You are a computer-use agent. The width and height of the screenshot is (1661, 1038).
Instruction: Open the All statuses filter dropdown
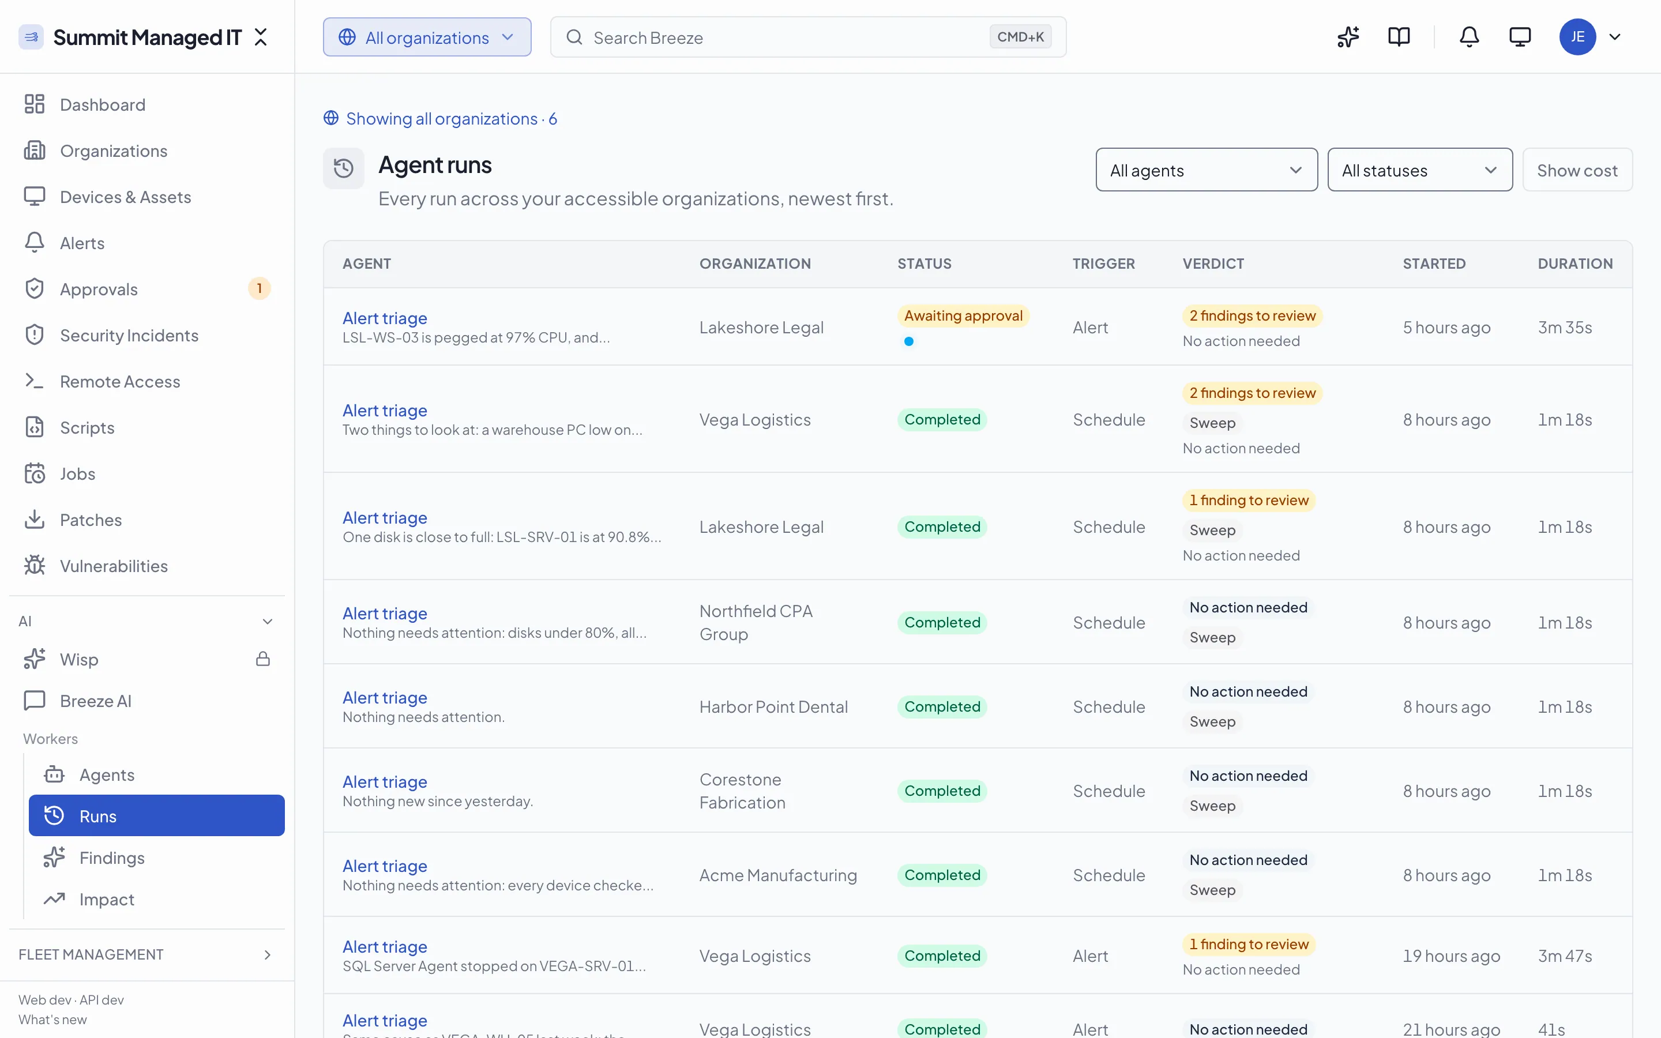click(x=1419, y=170)
